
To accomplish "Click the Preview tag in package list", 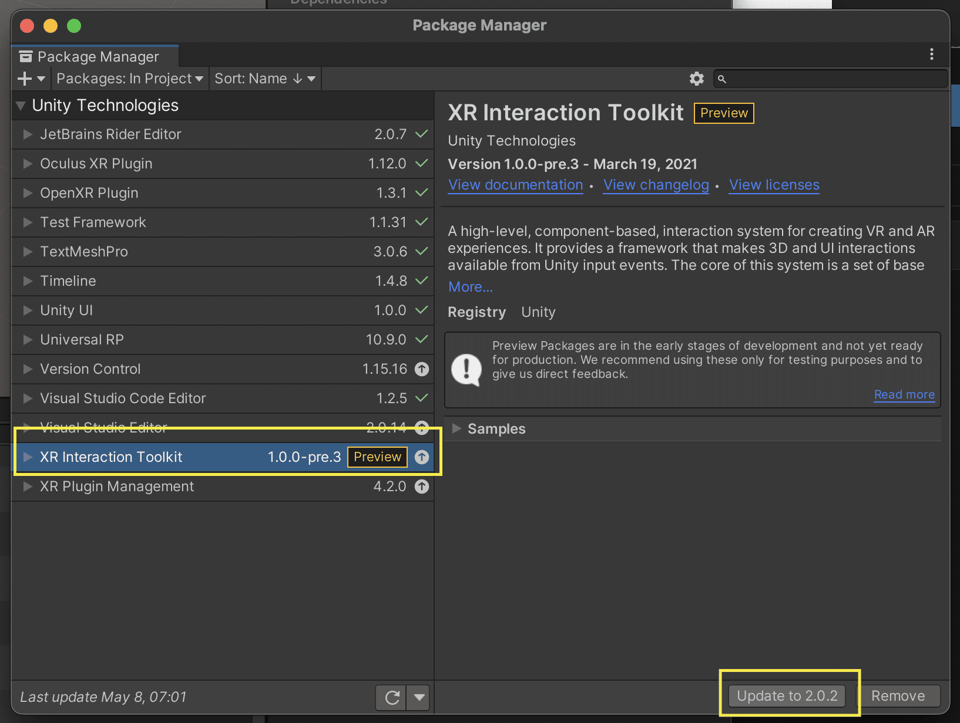I will pos(377,457).
